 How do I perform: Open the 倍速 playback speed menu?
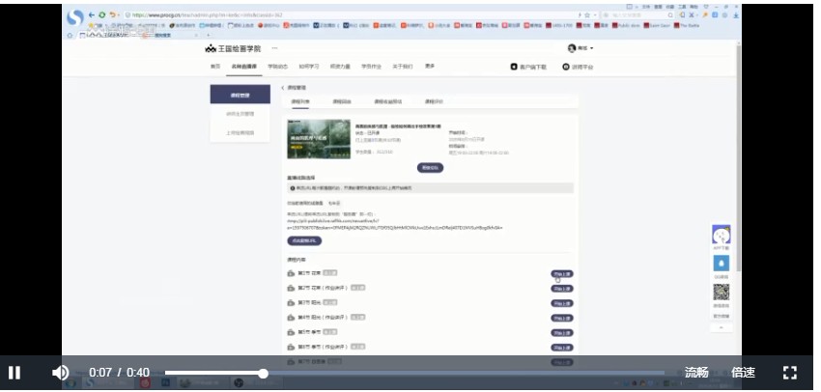point(743,373)
